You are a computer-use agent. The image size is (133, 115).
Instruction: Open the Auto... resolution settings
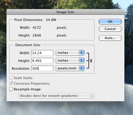110,38
